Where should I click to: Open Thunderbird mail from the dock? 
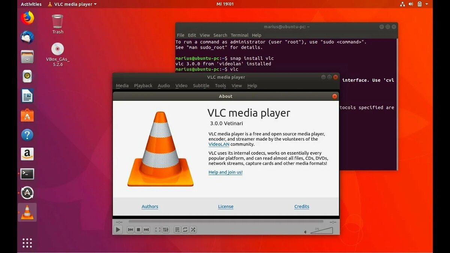(27, 37)
